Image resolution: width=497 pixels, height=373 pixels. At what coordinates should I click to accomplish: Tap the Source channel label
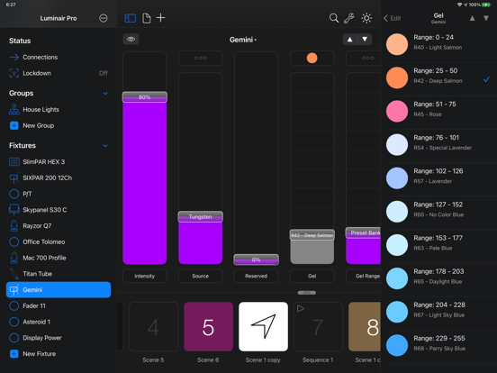tap(200, 276)
